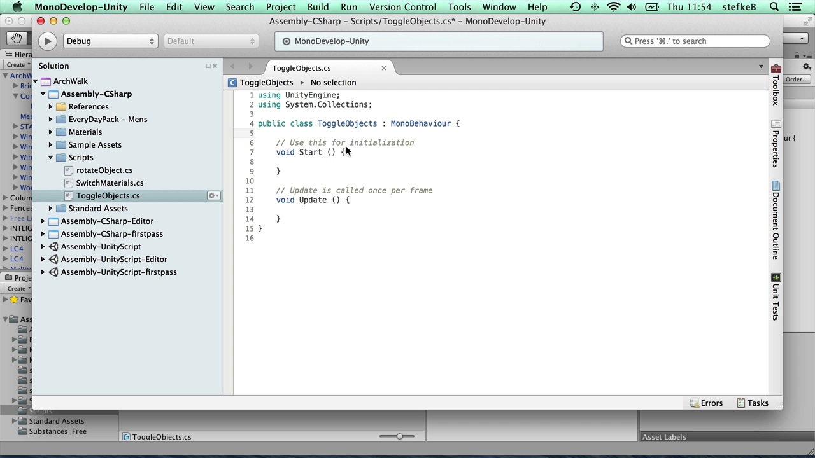Select the Hand tool in Unity window

point(16,39)
